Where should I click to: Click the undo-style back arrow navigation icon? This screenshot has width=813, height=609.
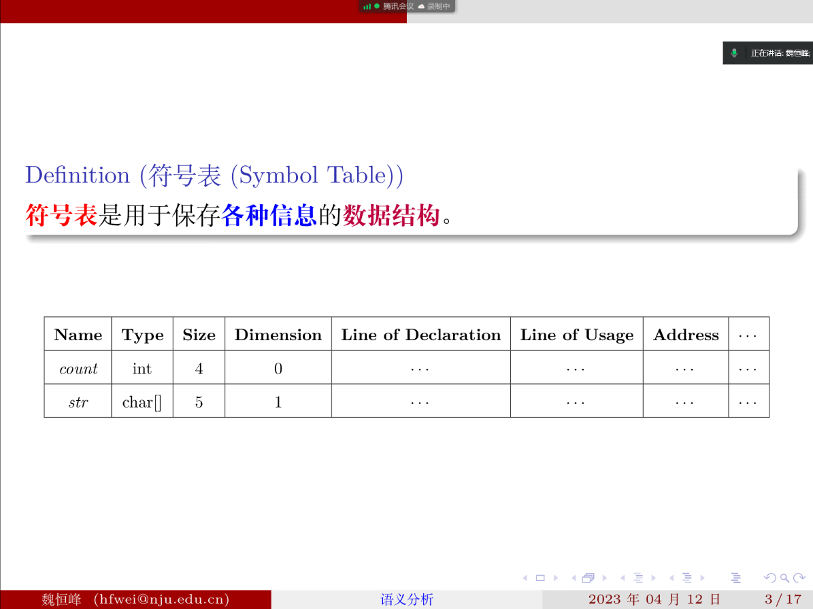coord(770,578)
